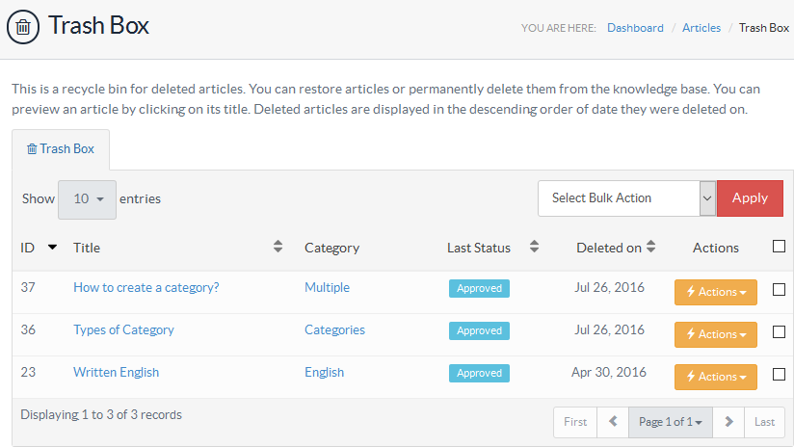Screen dimensions: 794x447
Task: Go to next page arrow
Action: click(x=729, y=422)
